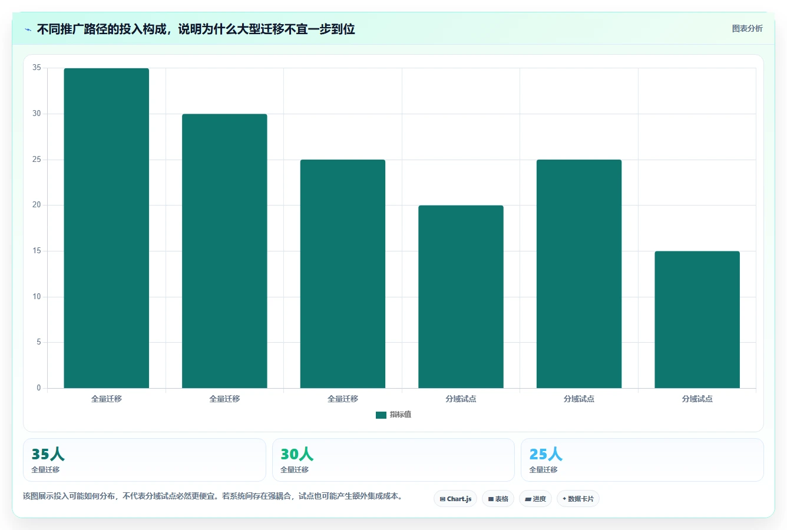The image size is (787, 530).
Task: Click the y-axis tick label 0
Action: pos(39,388)
